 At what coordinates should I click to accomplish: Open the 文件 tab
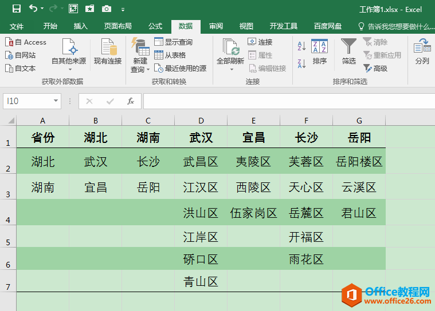click(17, 26)
